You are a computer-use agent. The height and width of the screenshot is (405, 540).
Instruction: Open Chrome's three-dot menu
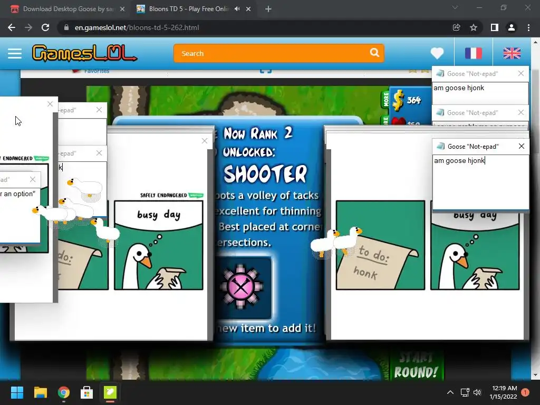coord(528,27)
